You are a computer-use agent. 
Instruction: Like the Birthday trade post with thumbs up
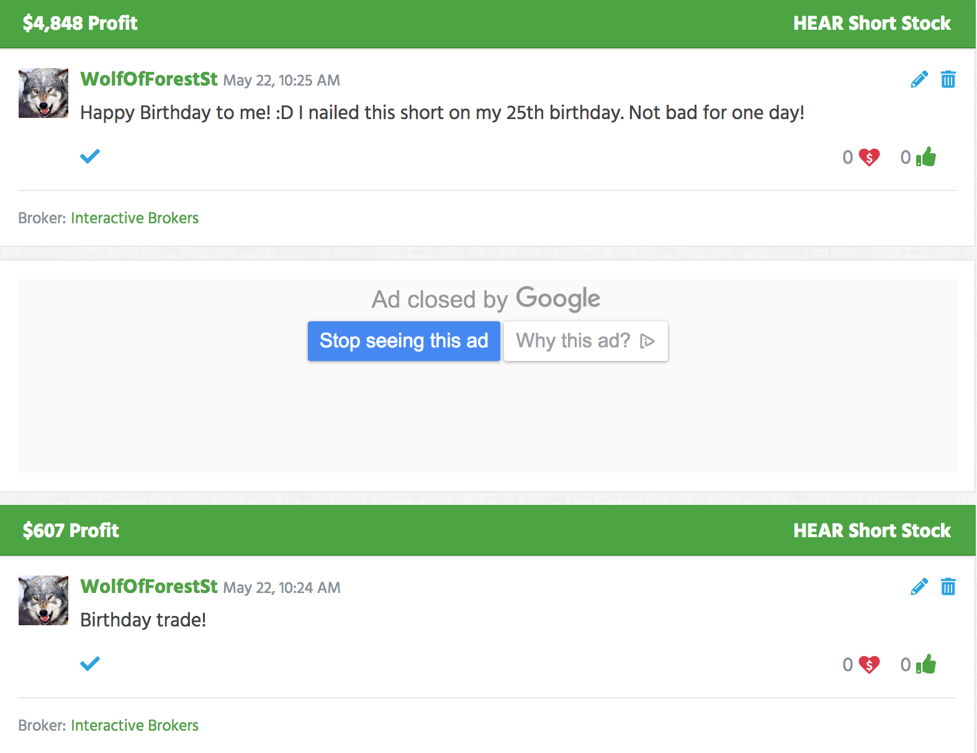pyautogui.click(x=926, y=664)
